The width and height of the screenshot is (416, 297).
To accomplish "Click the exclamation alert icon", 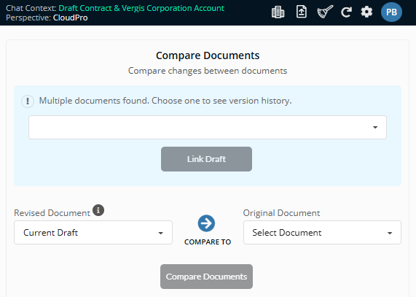I will point(28,101).
